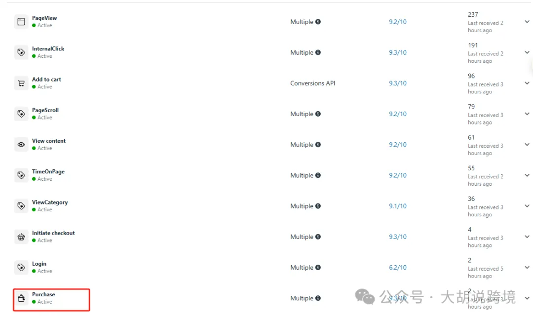The width and height of the screenshot is (533, 318).
Task: Select the PageScroll event name
Action: 45,110
